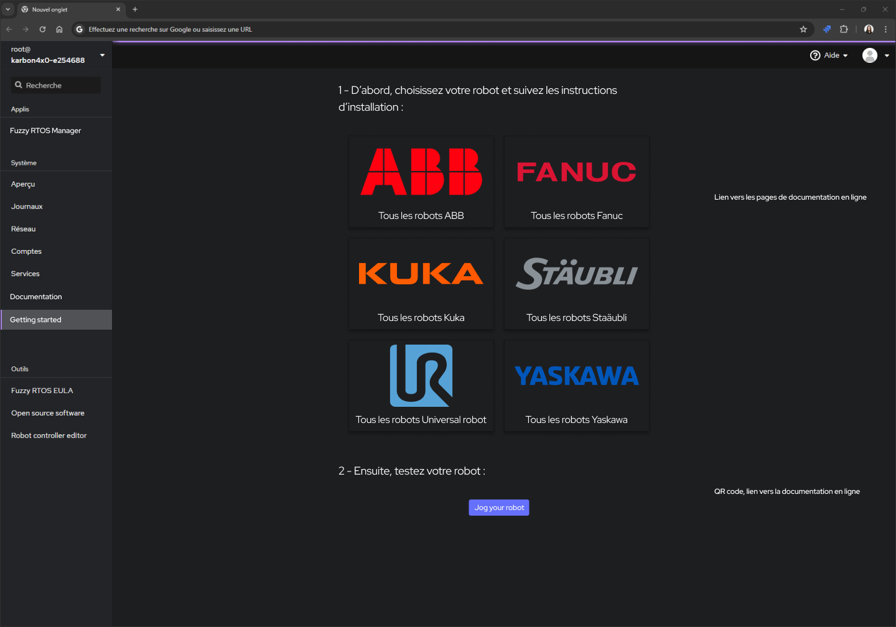
Task: Bookmark this page with the star icon
Action: point(803,29)
